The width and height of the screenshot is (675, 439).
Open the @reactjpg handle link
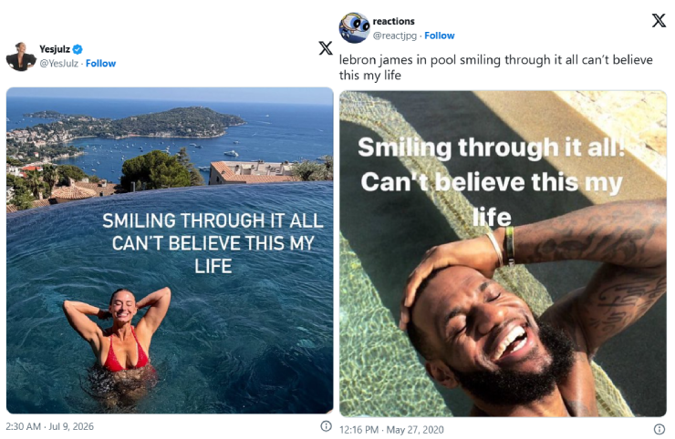395,36
